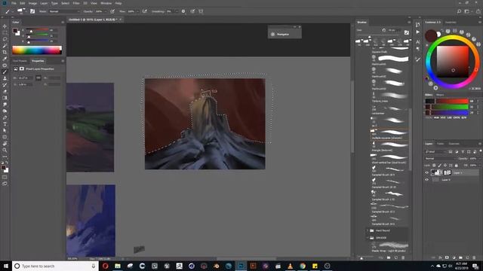Delete brush with Brushes panel trash icon
This screenshot has width=483, height=271.
point(403,257)
